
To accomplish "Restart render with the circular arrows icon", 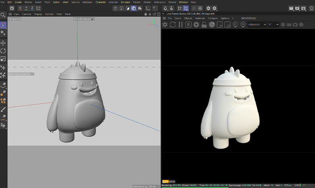I will coord(173,25).
